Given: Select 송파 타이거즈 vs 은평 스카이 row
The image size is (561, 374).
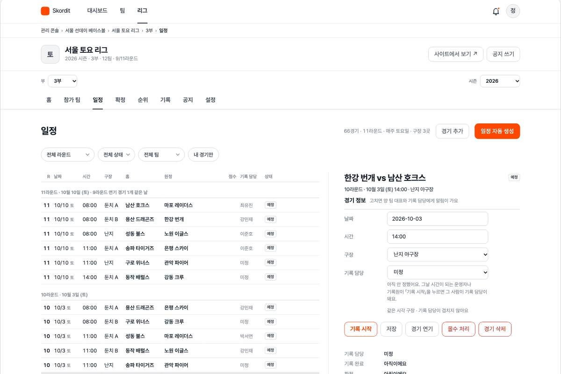Looking at the screenshot, I should (x=180, y=248).
